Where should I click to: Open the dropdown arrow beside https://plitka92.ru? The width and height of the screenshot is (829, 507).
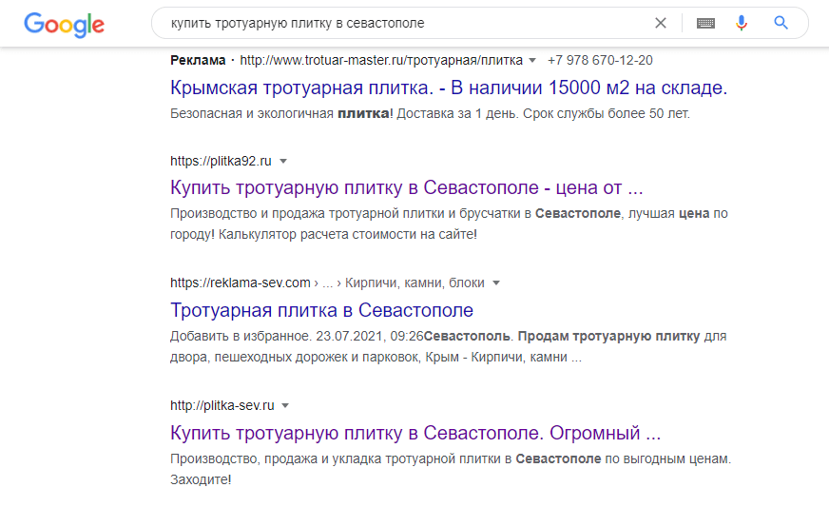click(283, 161)
